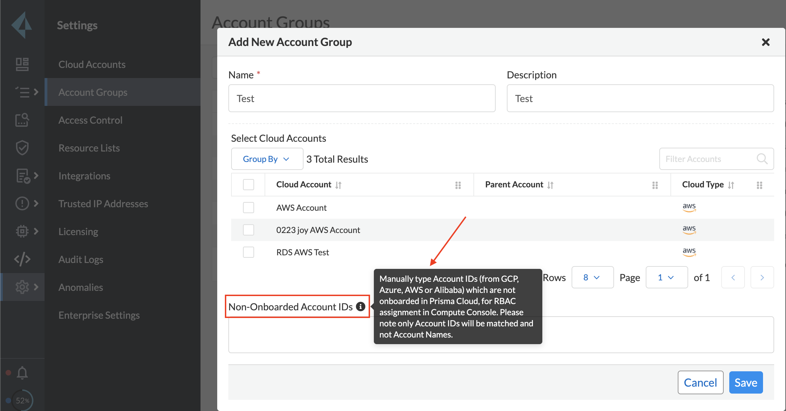Tick the RDS AWS Test checkbox
The image size is (786, 411).
pos(249,252)
